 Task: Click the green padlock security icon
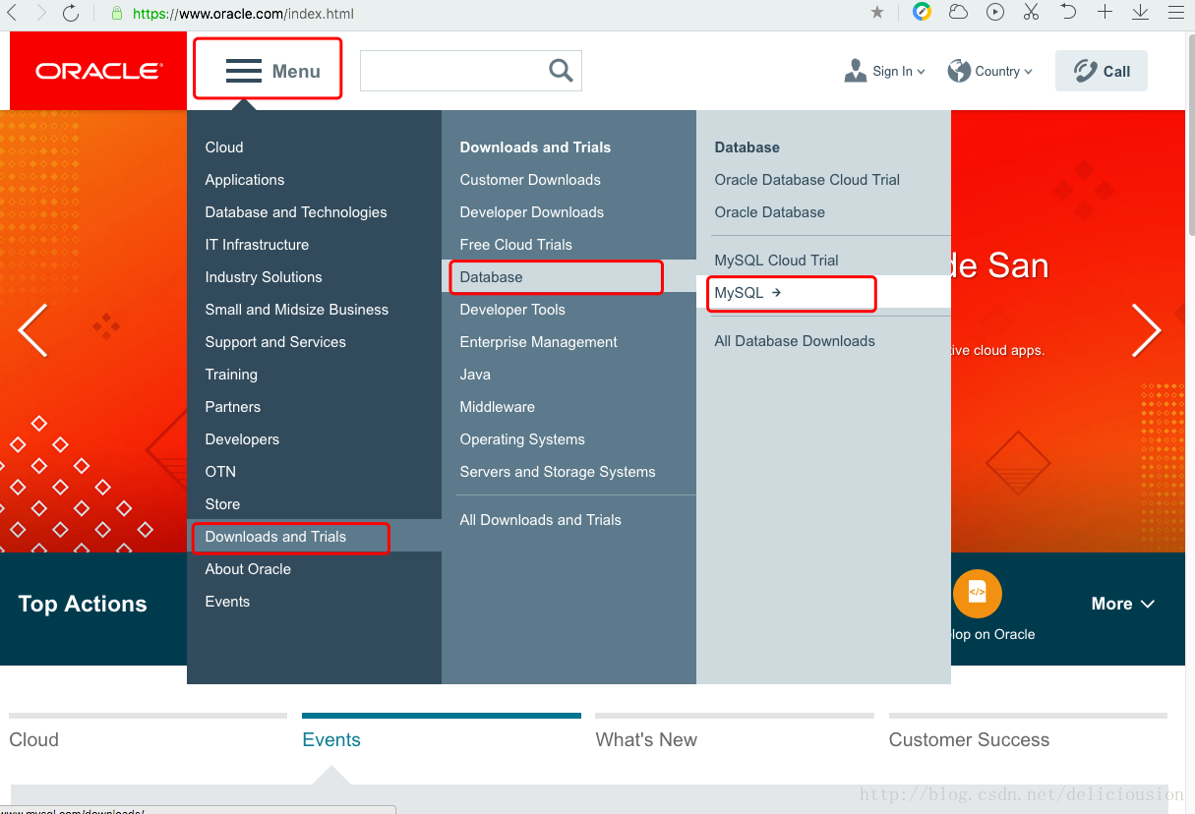pos(117,14)
